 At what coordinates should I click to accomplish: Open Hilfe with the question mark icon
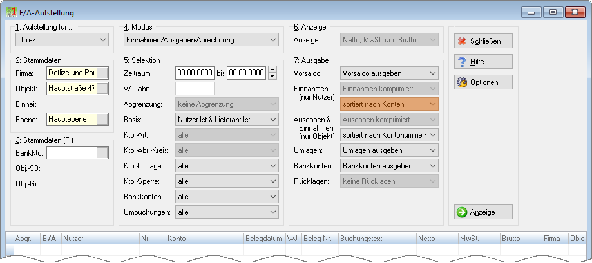[483, 62]
